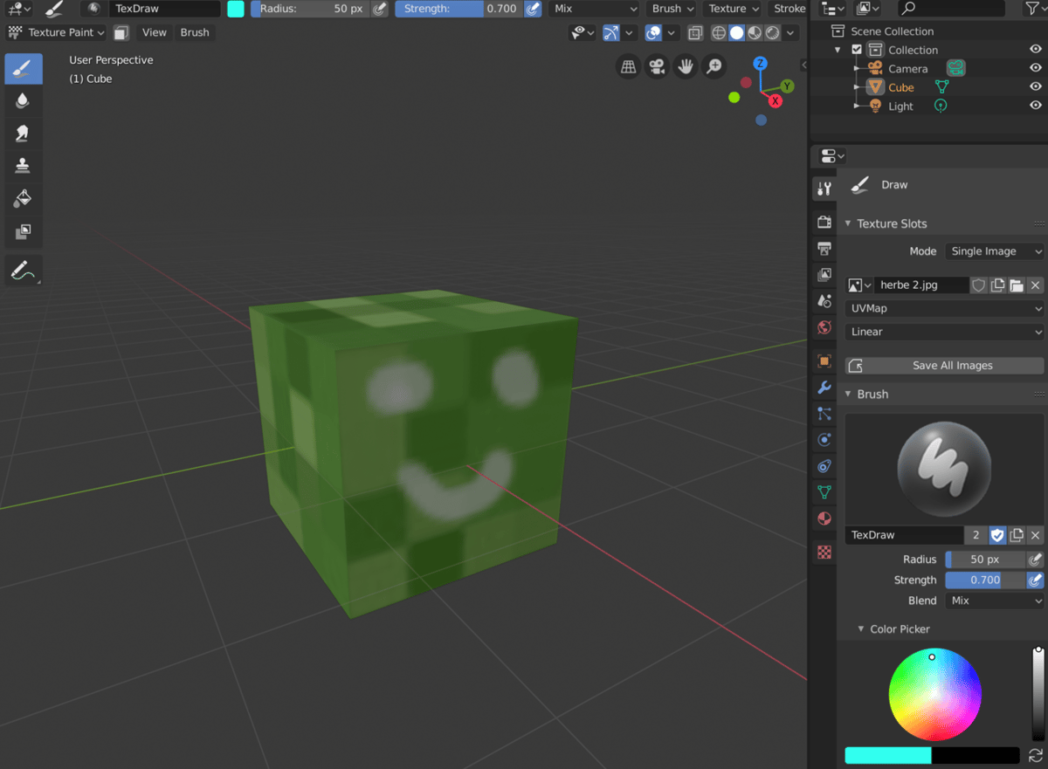Open World properties tab
Viewport: 1048px width, 769px height.
click(824, 327)
